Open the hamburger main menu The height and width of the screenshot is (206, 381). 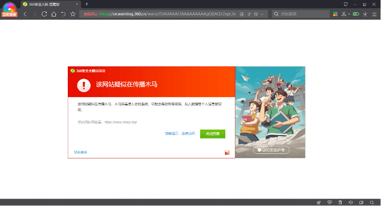pyautogui.click(x=375, y=14)
